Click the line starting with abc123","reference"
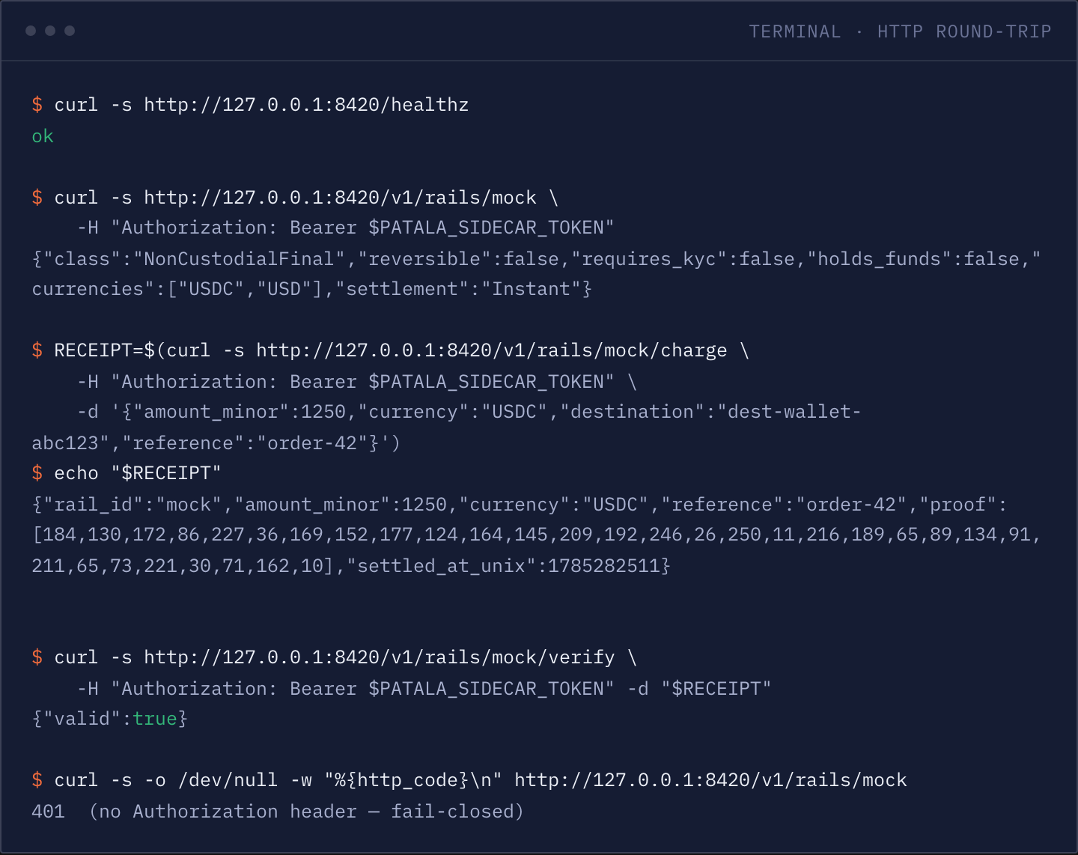The width and height of the screenshot is (1078, 855). [216, 443]
